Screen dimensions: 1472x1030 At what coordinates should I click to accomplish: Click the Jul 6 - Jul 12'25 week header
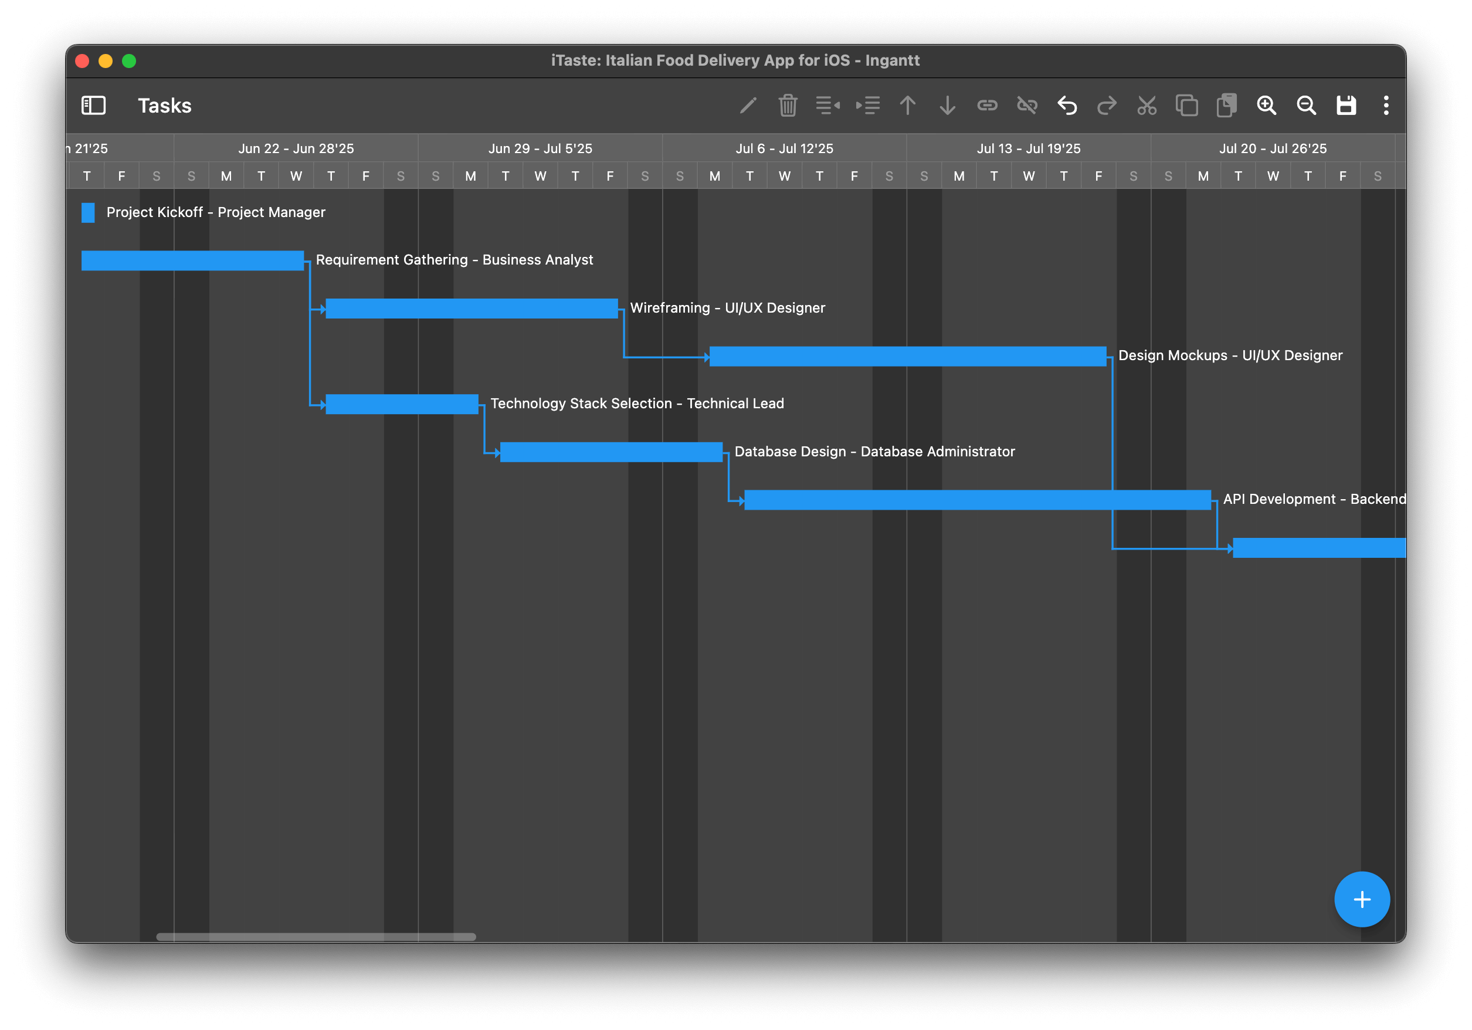click(x=785, y=148)
